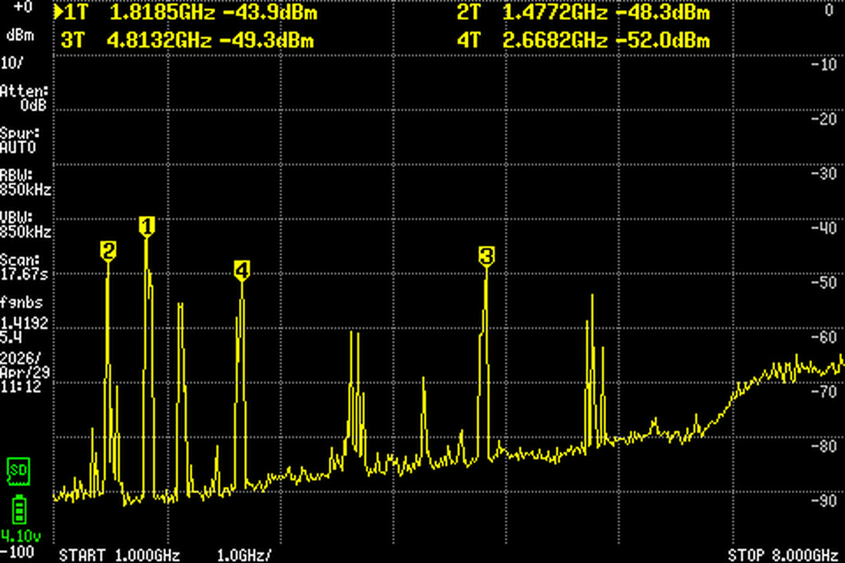Tap the -70 right axis label
Image resolution: width=845 pixels, height=563 pixels.
[x=823, y=392]
